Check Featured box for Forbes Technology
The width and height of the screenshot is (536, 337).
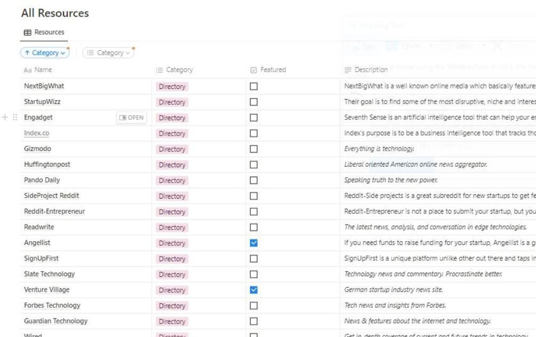(x=254, y=306)
